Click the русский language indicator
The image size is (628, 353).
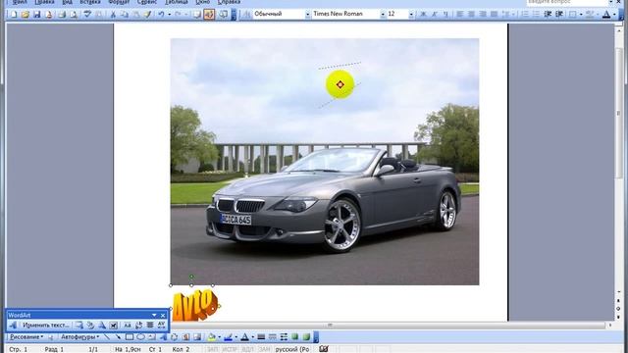[x=292, y=349]
